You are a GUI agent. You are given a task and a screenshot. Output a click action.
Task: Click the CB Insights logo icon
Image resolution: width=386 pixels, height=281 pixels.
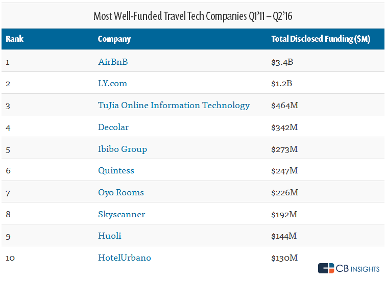tap(326, 269)
